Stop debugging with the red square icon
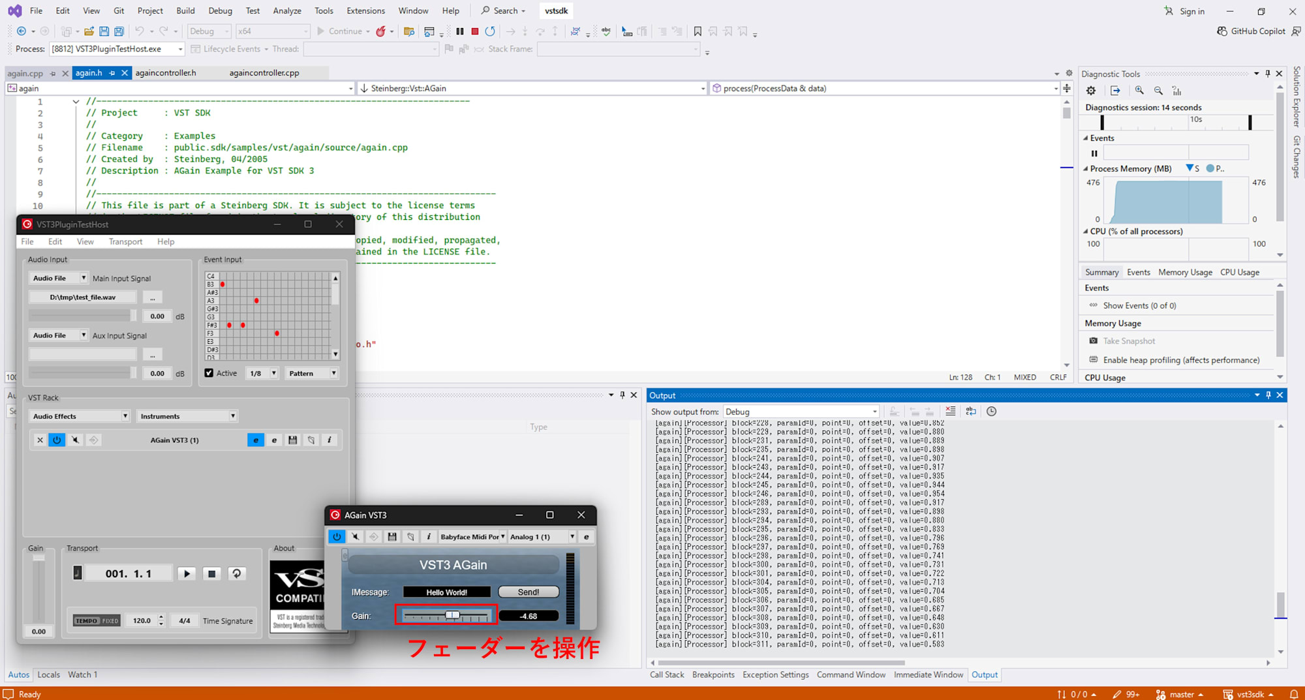Image resolution: width=1305 pixels, height=700 pixels. pyautogui.click(x=474, y=31)
